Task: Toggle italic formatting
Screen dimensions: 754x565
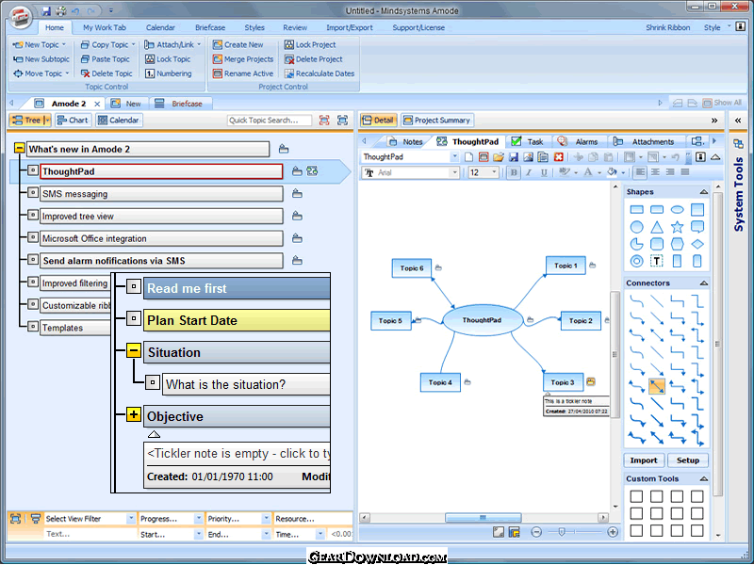Action: [x=529, y=172]
